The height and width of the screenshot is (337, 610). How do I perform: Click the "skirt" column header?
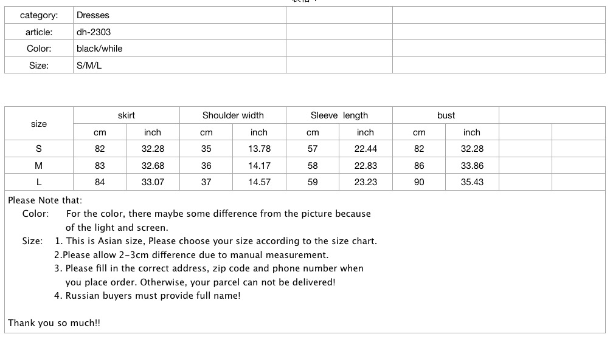tap(127, 115)
